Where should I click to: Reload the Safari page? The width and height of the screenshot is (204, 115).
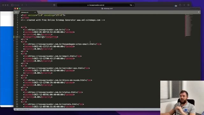coord(133,5)
